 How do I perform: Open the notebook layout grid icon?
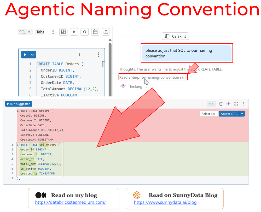click(63, 32)
